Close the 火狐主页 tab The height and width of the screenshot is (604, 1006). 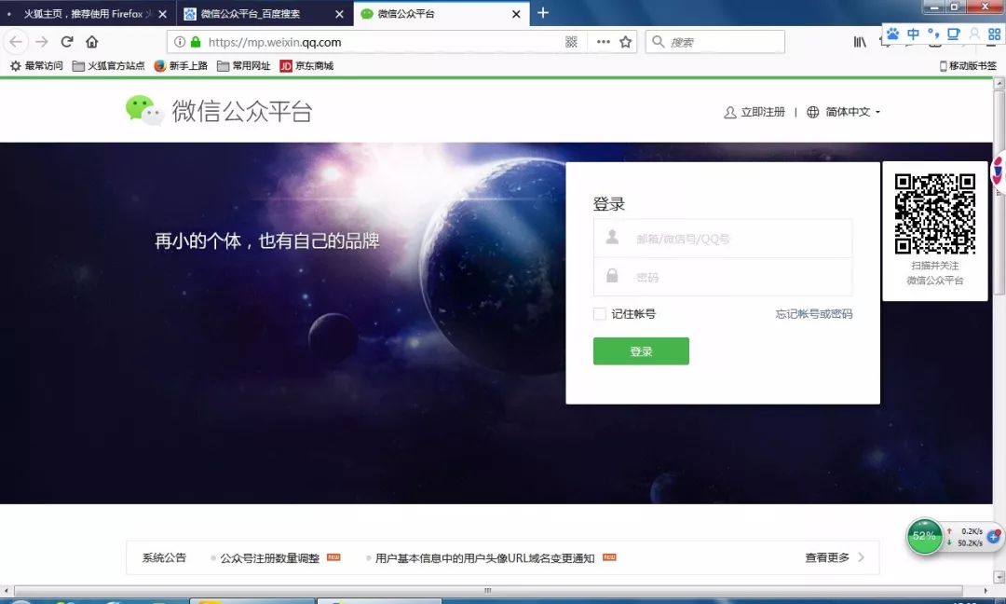pyautogui.click(x=162, y=13)
